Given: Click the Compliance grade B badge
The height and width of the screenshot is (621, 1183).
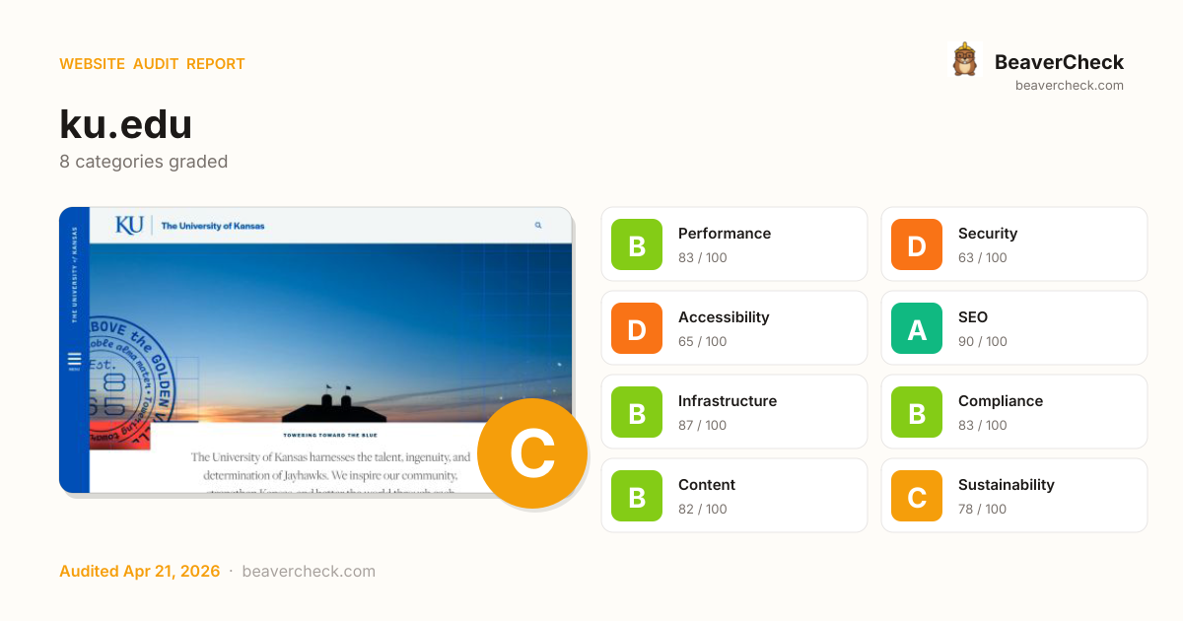Looking at the screenshot, I should [917, 412].
